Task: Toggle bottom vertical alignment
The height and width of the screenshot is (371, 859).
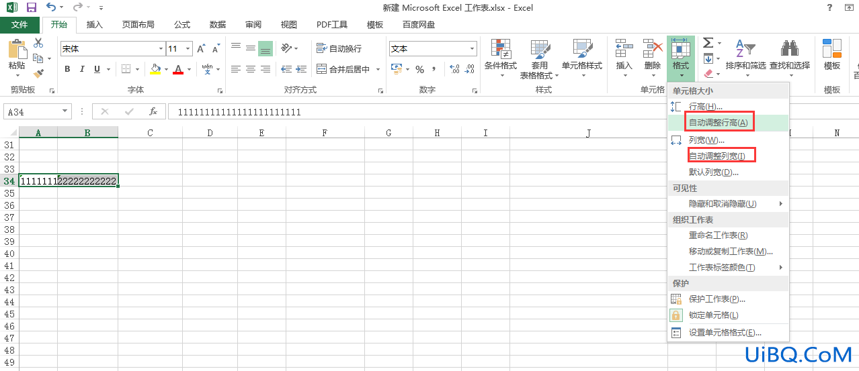Action: pyautogui.click(x=265, y=48)
